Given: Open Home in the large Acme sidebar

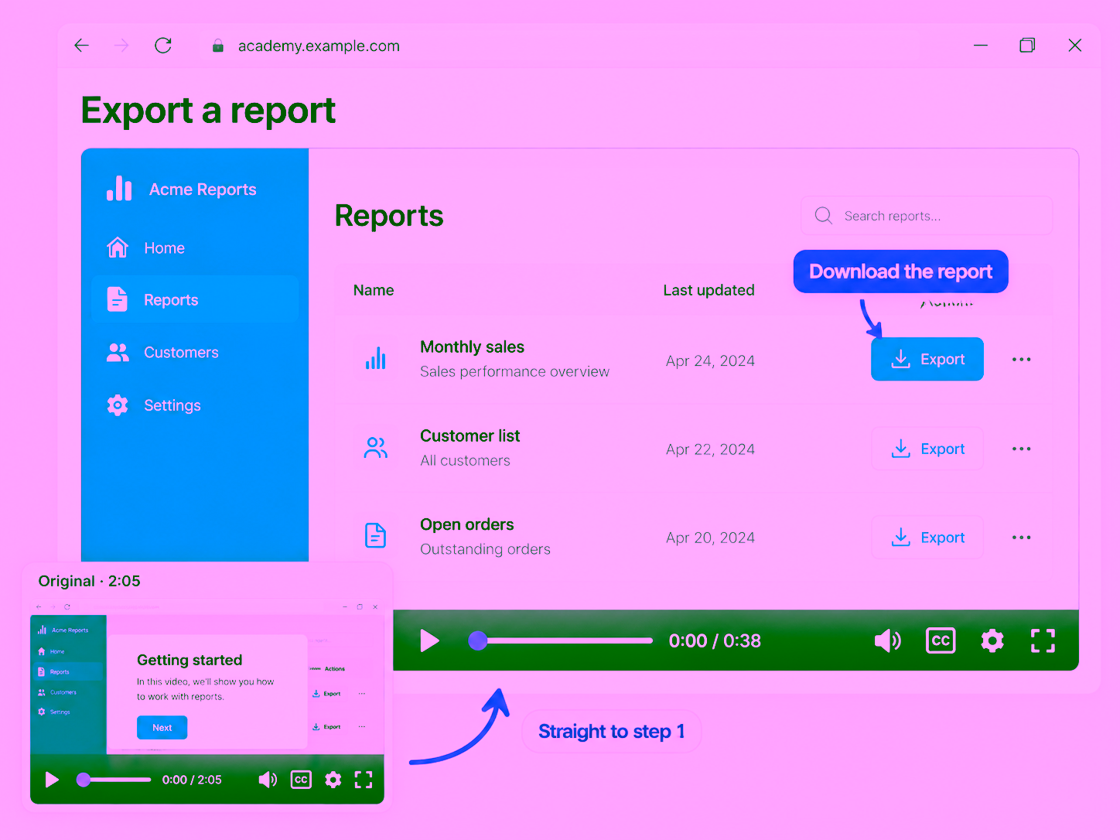Looking at the screenshot, I should coord(195,248).
